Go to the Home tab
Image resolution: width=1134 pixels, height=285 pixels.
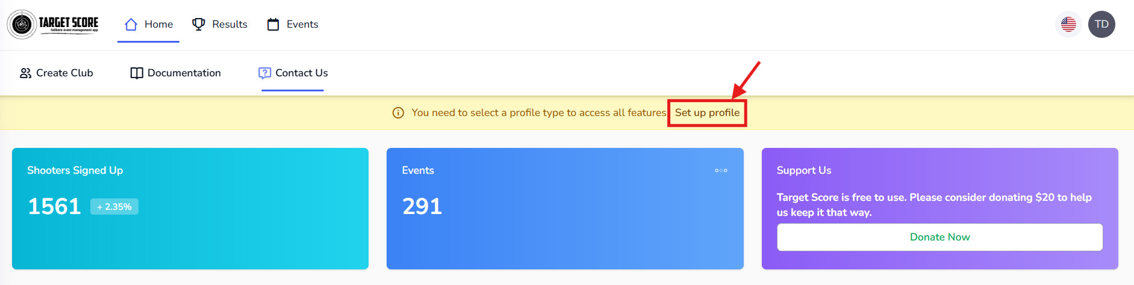coord(158,25)
